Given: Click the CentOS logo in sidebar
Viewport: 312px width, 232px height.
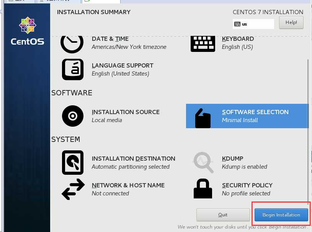Looking at the screenshot, I should coord(28,31).
